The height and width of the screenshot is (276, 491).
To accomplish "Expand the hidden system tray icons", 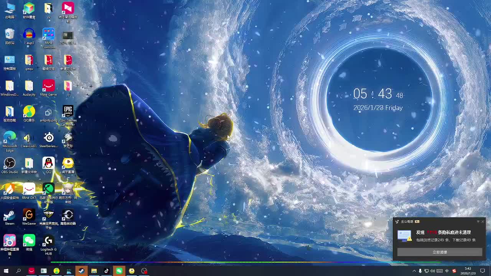I will point(414,271).
